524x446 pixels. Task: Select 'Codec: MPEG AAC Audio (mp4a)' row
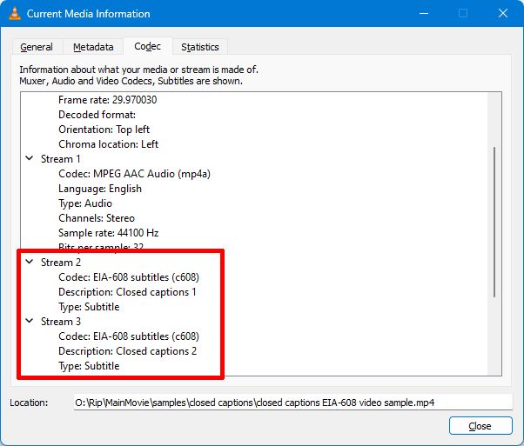pos(134,174)
